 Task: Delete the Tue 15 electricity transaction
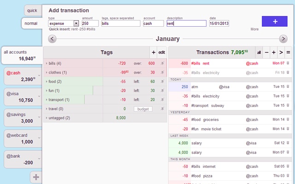pos(288,96)
